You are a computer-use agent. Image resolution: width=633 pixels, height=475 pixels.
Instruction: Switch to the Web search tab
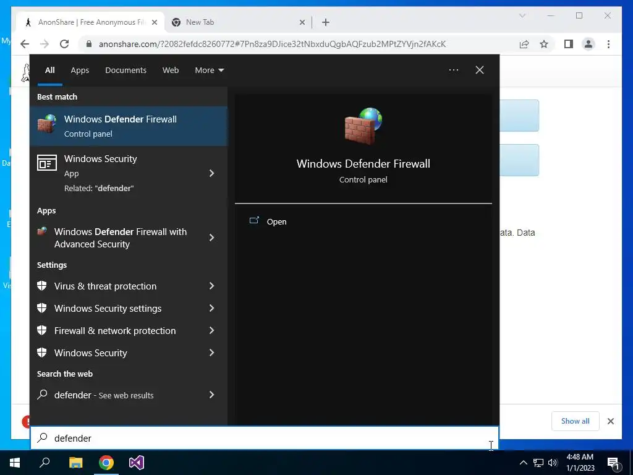point(171,71)
